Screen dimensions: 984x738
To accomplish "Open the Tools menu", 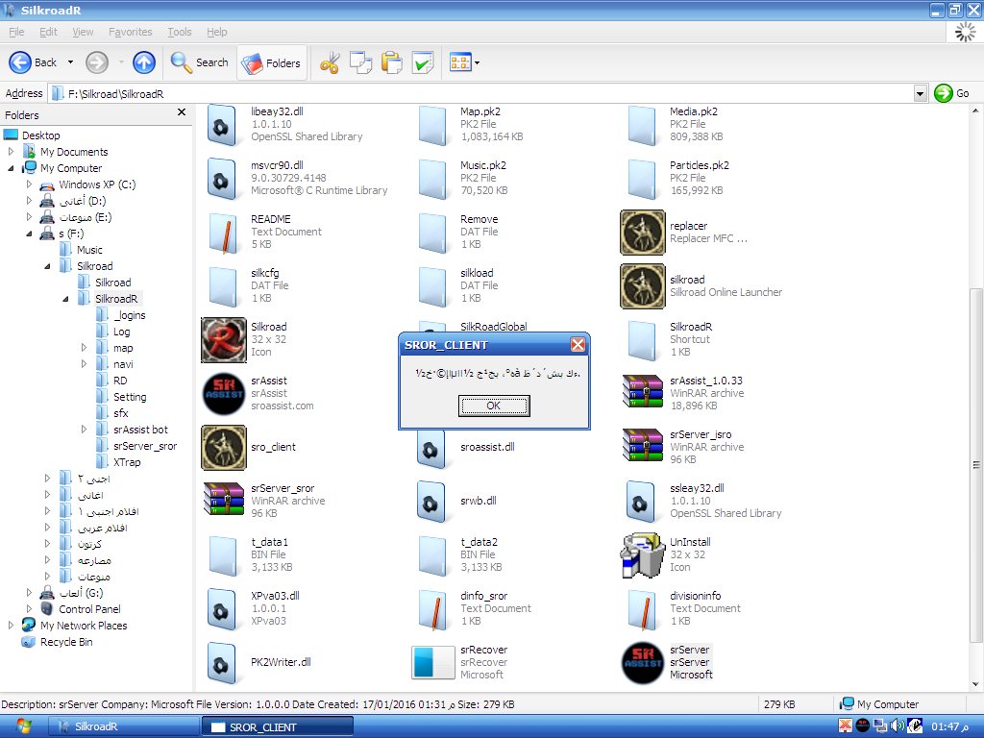I will click(179, 32).
